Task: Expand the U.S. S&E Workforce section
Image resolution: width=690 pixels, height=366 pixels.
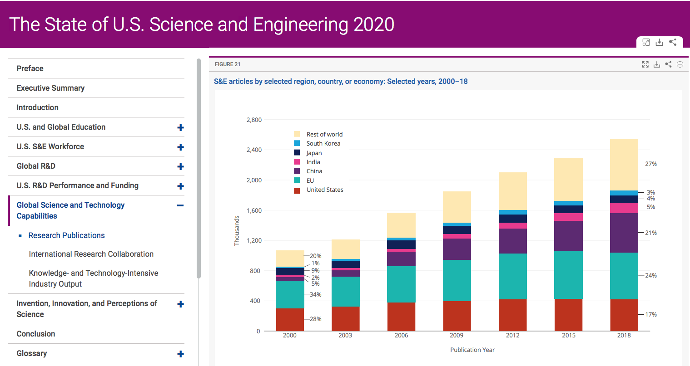Action: click(x=180, y=147)
